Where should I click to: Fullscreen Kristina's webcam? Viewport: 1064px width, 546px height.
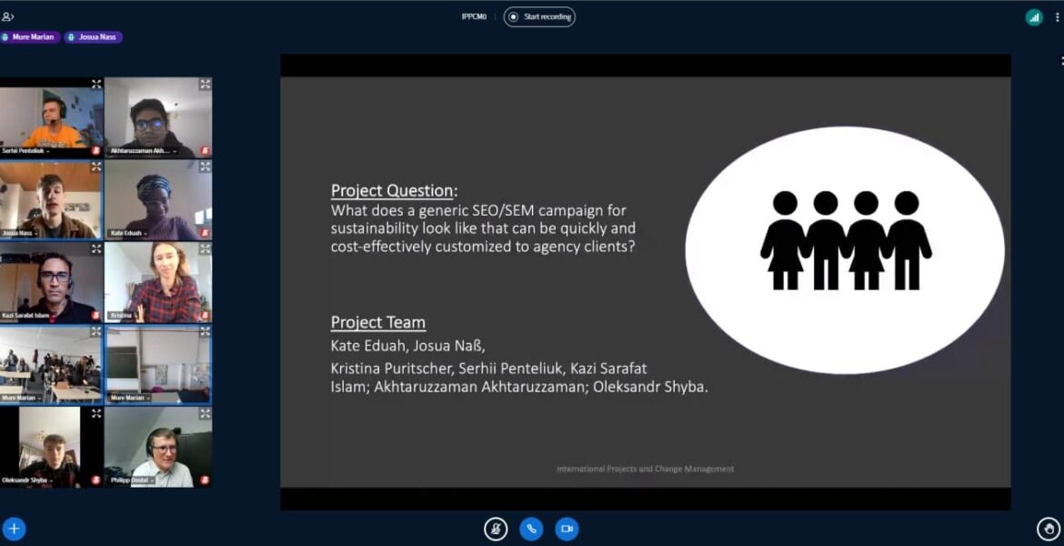click(205, 249)
